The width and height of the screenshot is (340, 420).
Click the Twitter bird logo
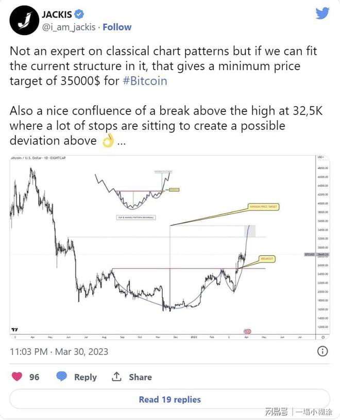pyautogui.click(x=322, y=13)
